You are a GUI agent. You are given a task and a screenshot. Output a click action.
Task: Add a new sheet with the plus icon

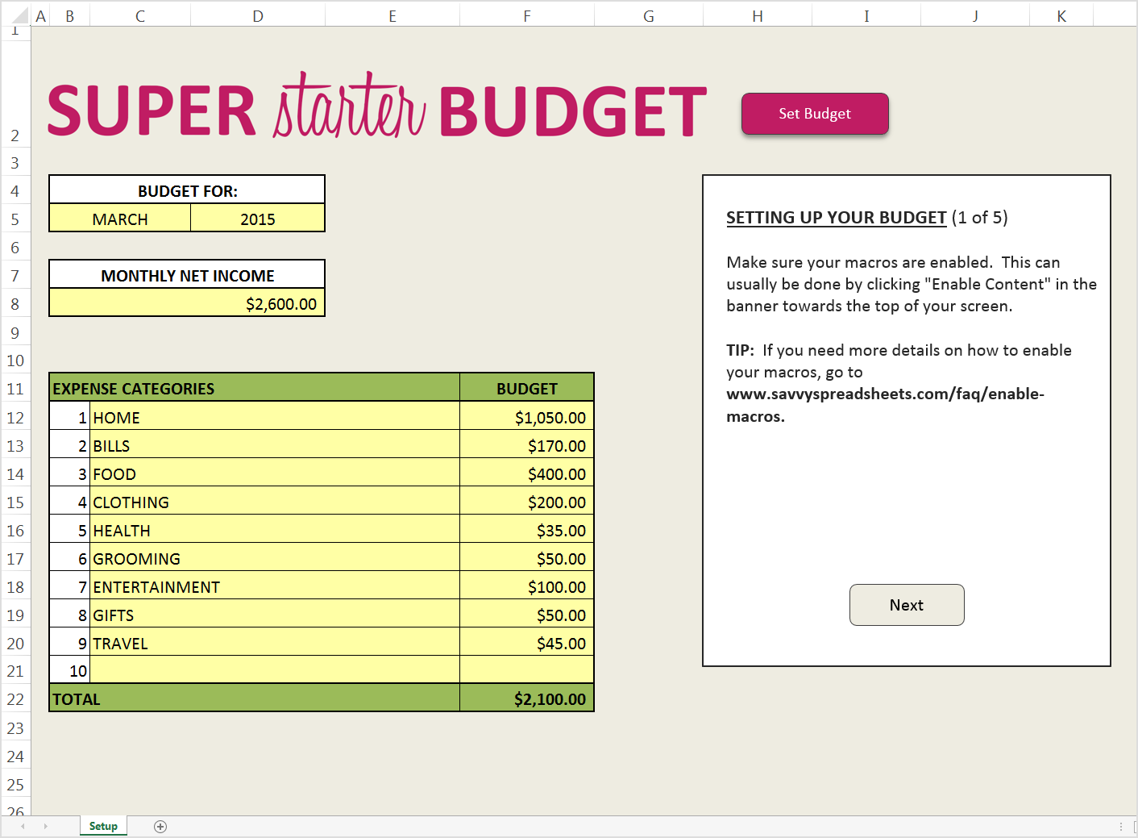point(160,826)
